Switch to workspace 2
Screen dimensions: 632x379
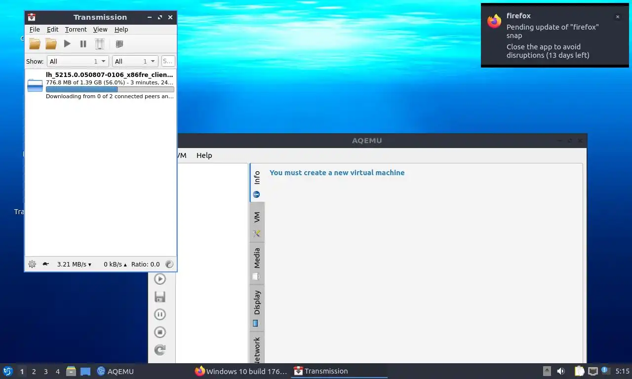pos(34,371)
